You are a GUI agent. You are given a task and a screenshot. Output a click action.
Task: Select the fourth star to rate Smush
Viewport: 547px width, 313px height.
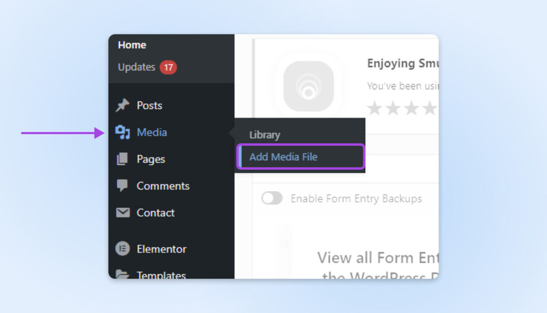429,108
